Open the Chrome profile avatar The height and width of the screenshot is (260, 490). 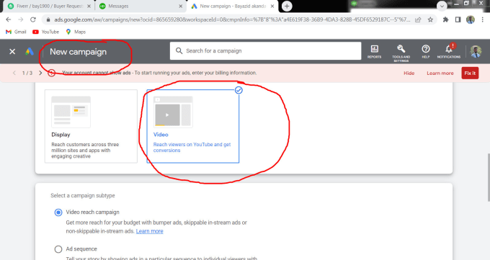coord(471,19)
